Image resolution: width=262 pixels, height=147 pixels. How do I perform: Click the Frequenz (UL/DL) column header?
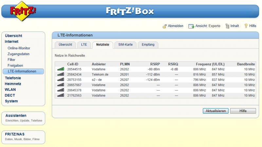[x=210, y=64]
